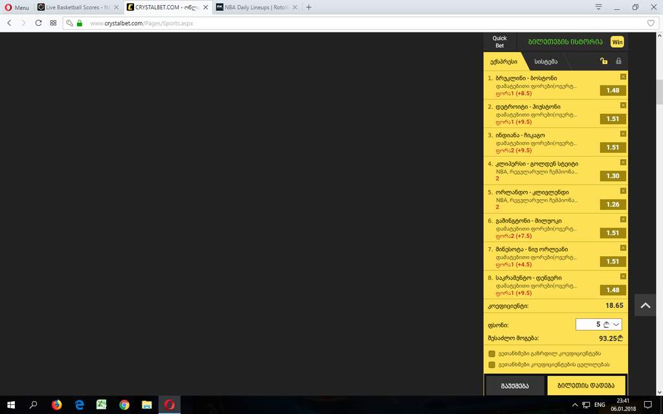Tick the second checkbox under possible winnings
The height and width of the screenshot is (414, 663).
(x=492, y=365)
